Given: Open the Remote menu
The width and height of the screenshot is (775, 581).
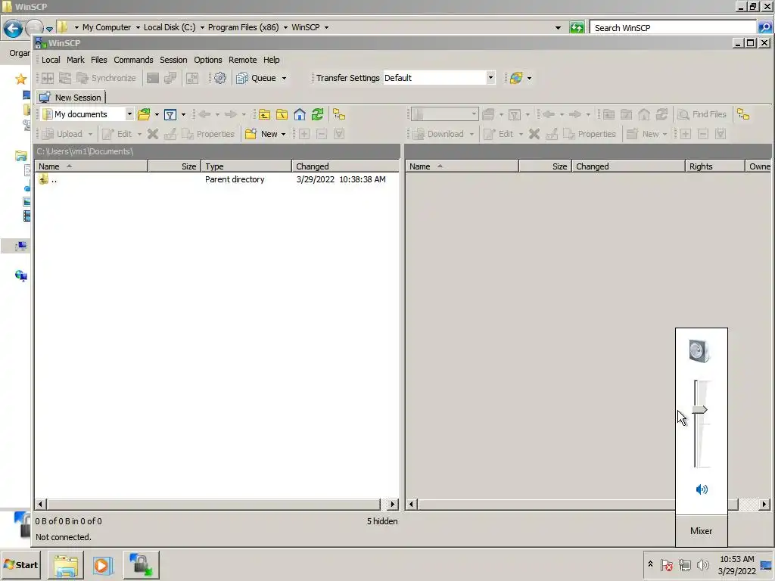Looking at the screenshot, I should tap(243, 60).
